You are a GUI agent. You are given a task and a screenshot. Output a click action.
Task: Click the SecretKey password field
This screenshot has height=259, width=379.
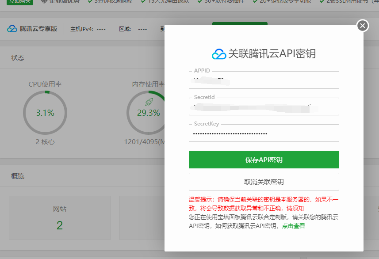pyautogui.click(x=264, y=133)
